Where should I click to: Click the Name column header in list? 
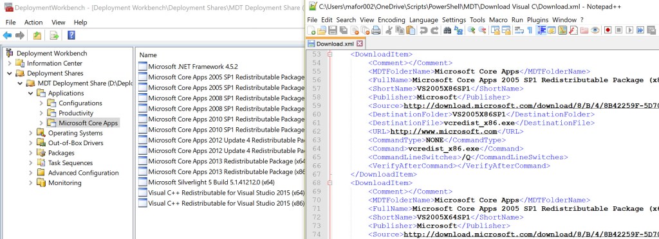point(148,55)
